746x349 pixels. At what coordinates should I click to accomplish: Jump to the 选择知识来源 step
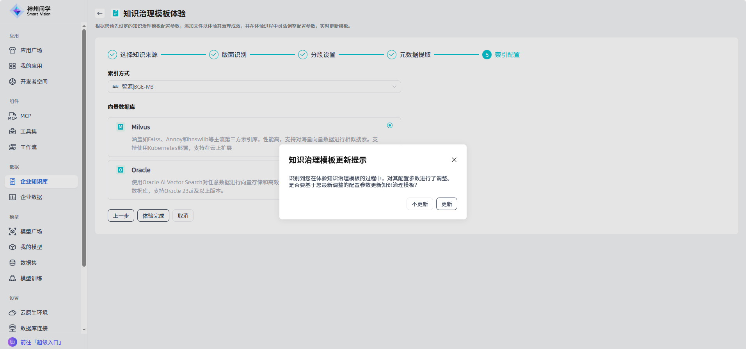(x=139, y=55)
